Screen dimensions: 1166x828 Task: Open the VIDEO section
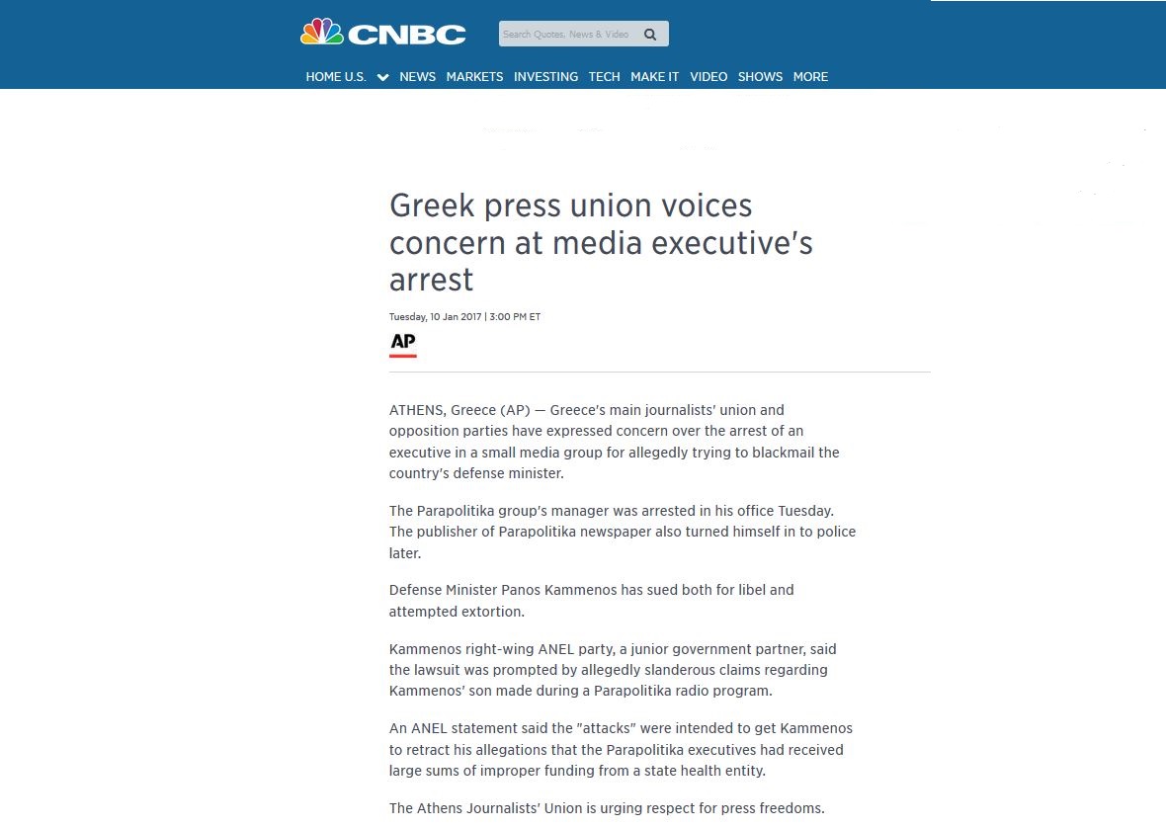(708, 76)
